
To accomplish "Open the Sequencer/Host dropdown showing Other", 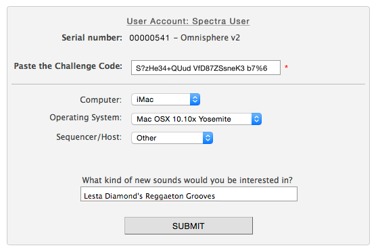I will click(x=172, y=138).
